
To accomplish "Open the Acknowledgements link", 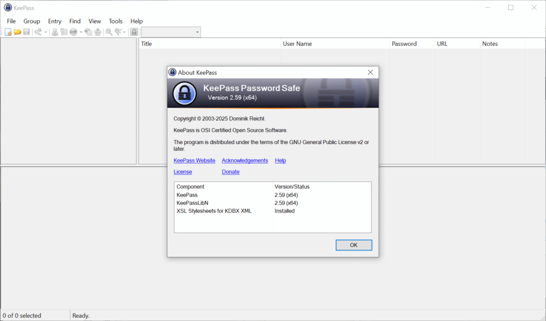I will pos(245,160).
